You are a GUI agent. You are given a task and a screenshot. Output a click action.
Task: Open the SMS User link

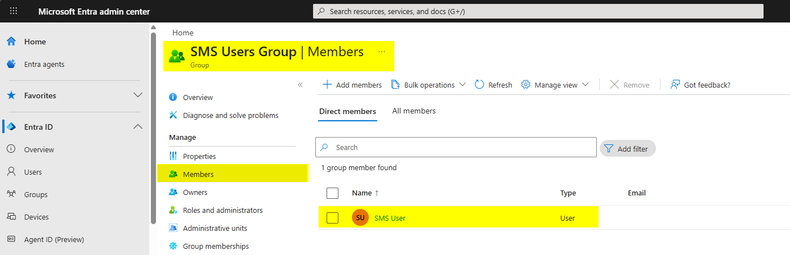coord(390,218)
